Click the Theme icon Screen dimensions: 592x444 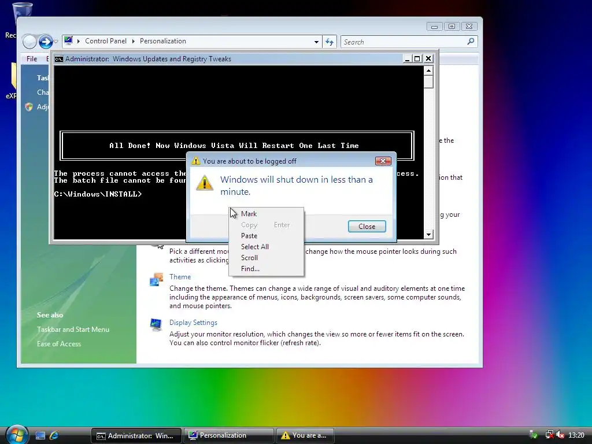tap(156, 279)
